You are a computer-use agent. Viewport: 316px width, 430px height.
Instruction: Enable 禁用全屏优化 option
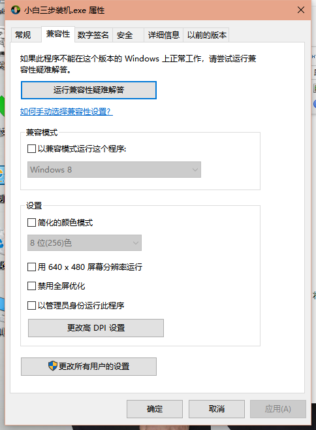[31, 286]
